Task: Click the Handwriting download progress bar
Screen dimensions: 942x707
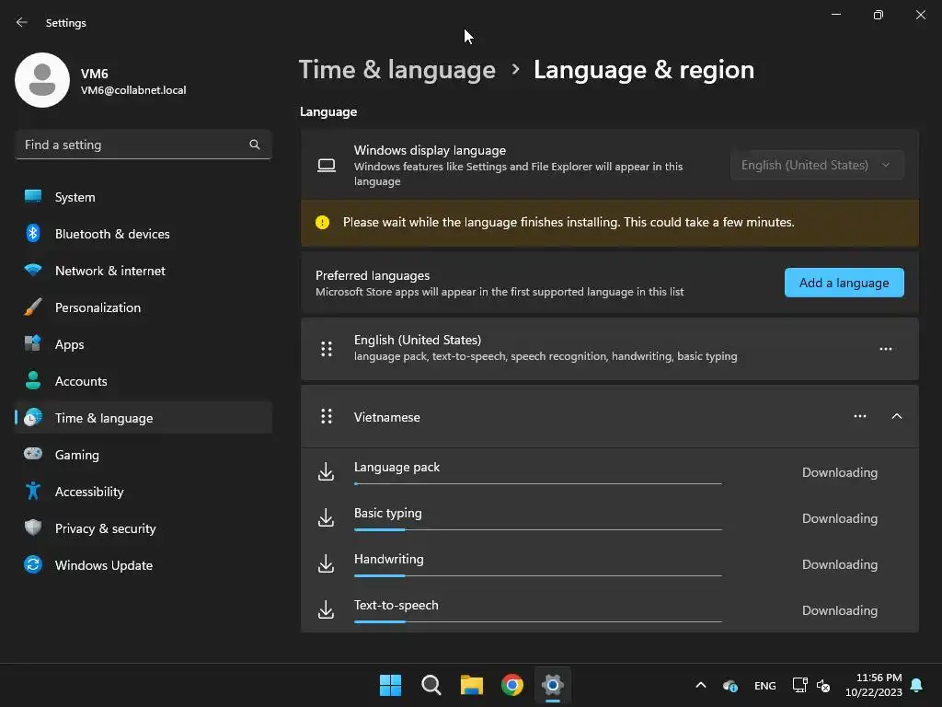Action: [x=538, y=575]
